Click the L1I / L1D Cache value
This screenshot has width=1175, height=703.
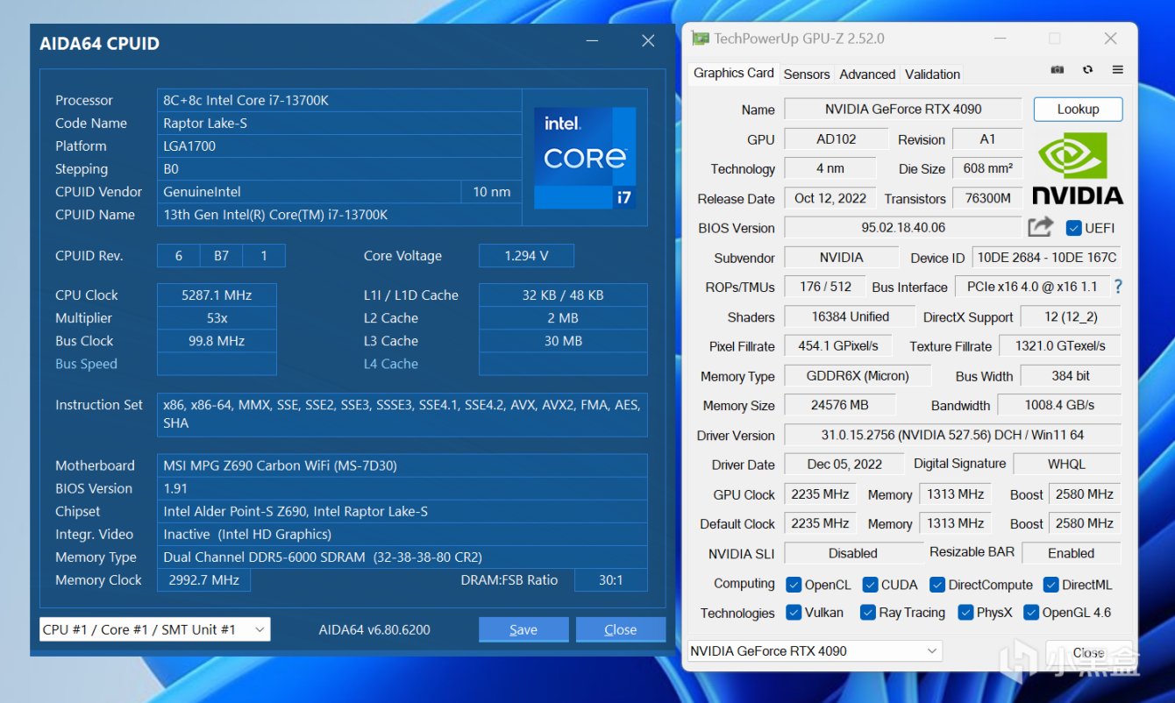[563, 295]
